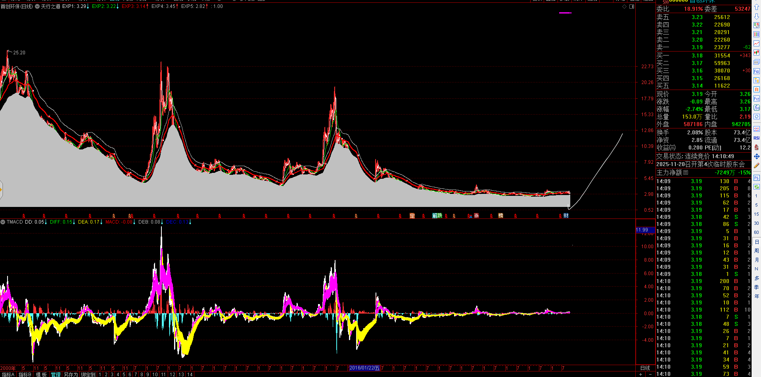The image size is (761, 377).
Task: Click the 主力净额 -7249万 value
Action: tap(725, 172)
